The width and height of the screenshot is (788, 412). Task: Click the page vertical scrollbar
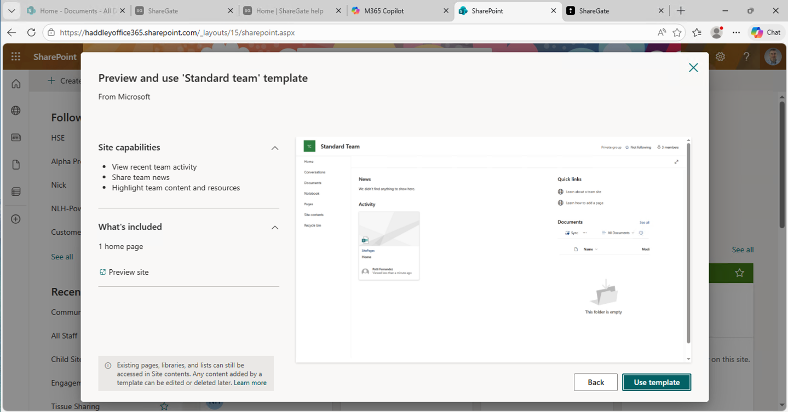tap(782, 165)
